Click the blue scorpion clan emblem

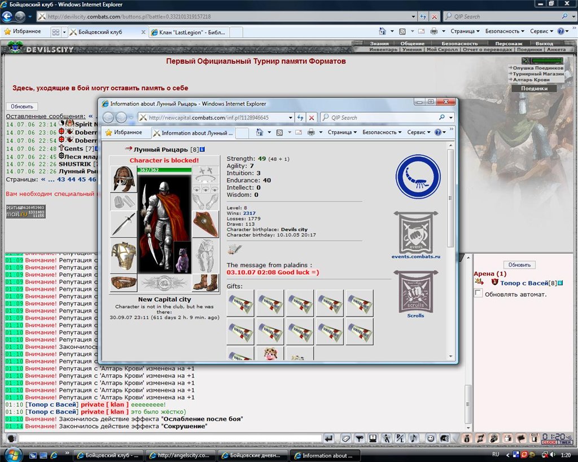coord(418,177)
